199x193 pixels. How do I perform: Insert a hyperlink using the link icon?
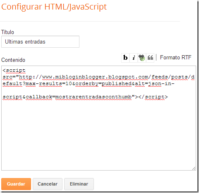pos(141,58)
